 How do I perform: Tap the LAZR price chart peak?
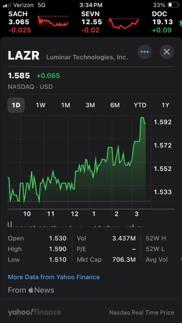point(142,118)
